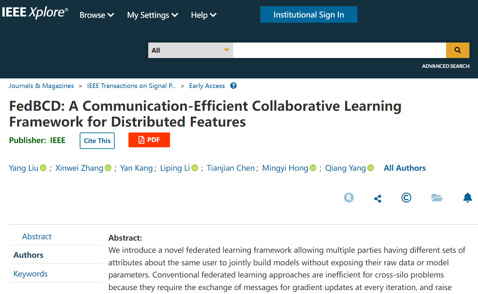The height and width of the screenshot is (294, 478).
Task: Select the Abstract section tab
Action: 37,236
